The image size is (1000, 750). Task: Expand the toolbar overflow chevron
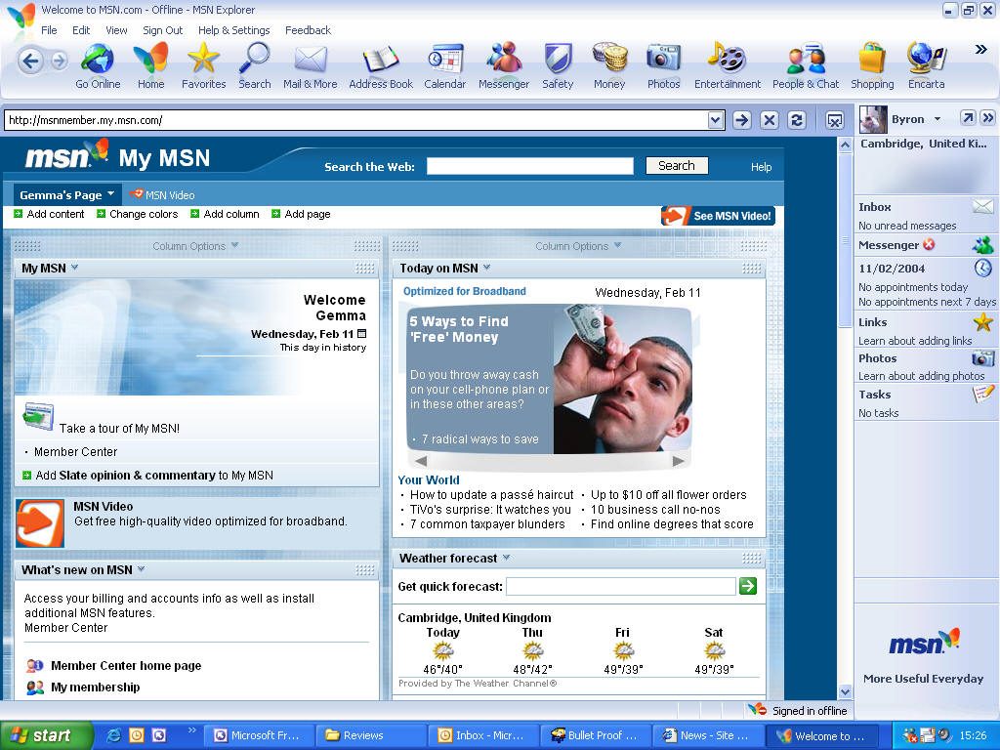pyautogui.click(x=980, y=50)
